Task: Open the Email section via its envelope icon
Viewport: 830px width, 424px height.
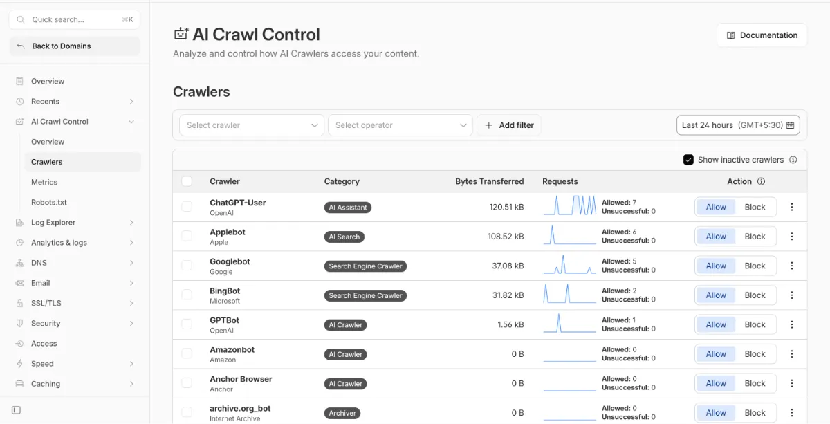Action: [x=21, y=283]
